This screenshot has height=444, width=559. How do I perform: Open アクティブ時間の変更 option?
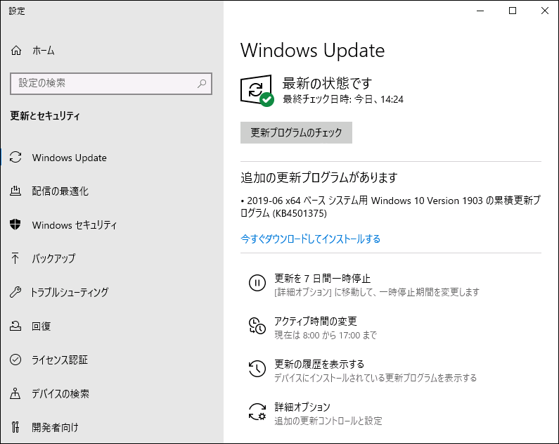[x=316, y=321]
